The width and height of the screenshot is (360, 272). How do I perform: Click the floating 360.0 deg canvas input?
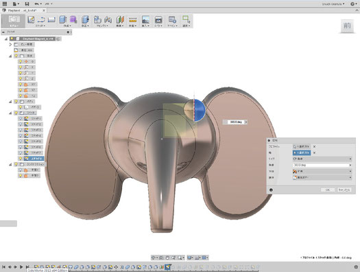[x=235, y=122]
